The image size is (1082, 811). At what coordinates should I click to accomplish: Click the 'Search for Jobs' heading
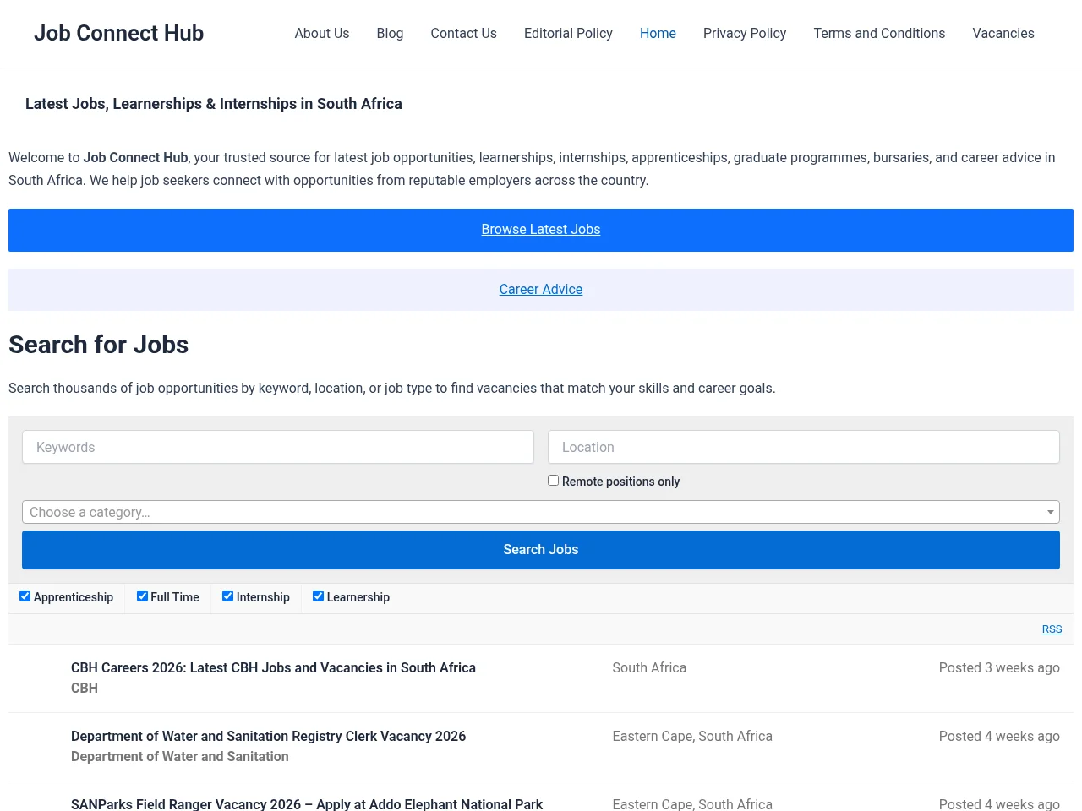click(98, 345)
